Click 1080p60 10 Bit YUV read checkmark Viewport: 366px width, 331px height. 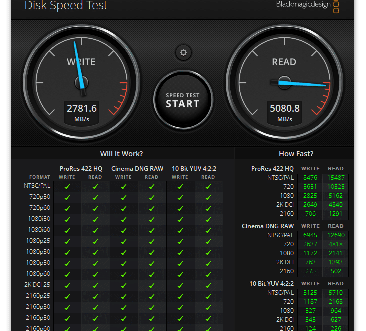pos(208,275)
